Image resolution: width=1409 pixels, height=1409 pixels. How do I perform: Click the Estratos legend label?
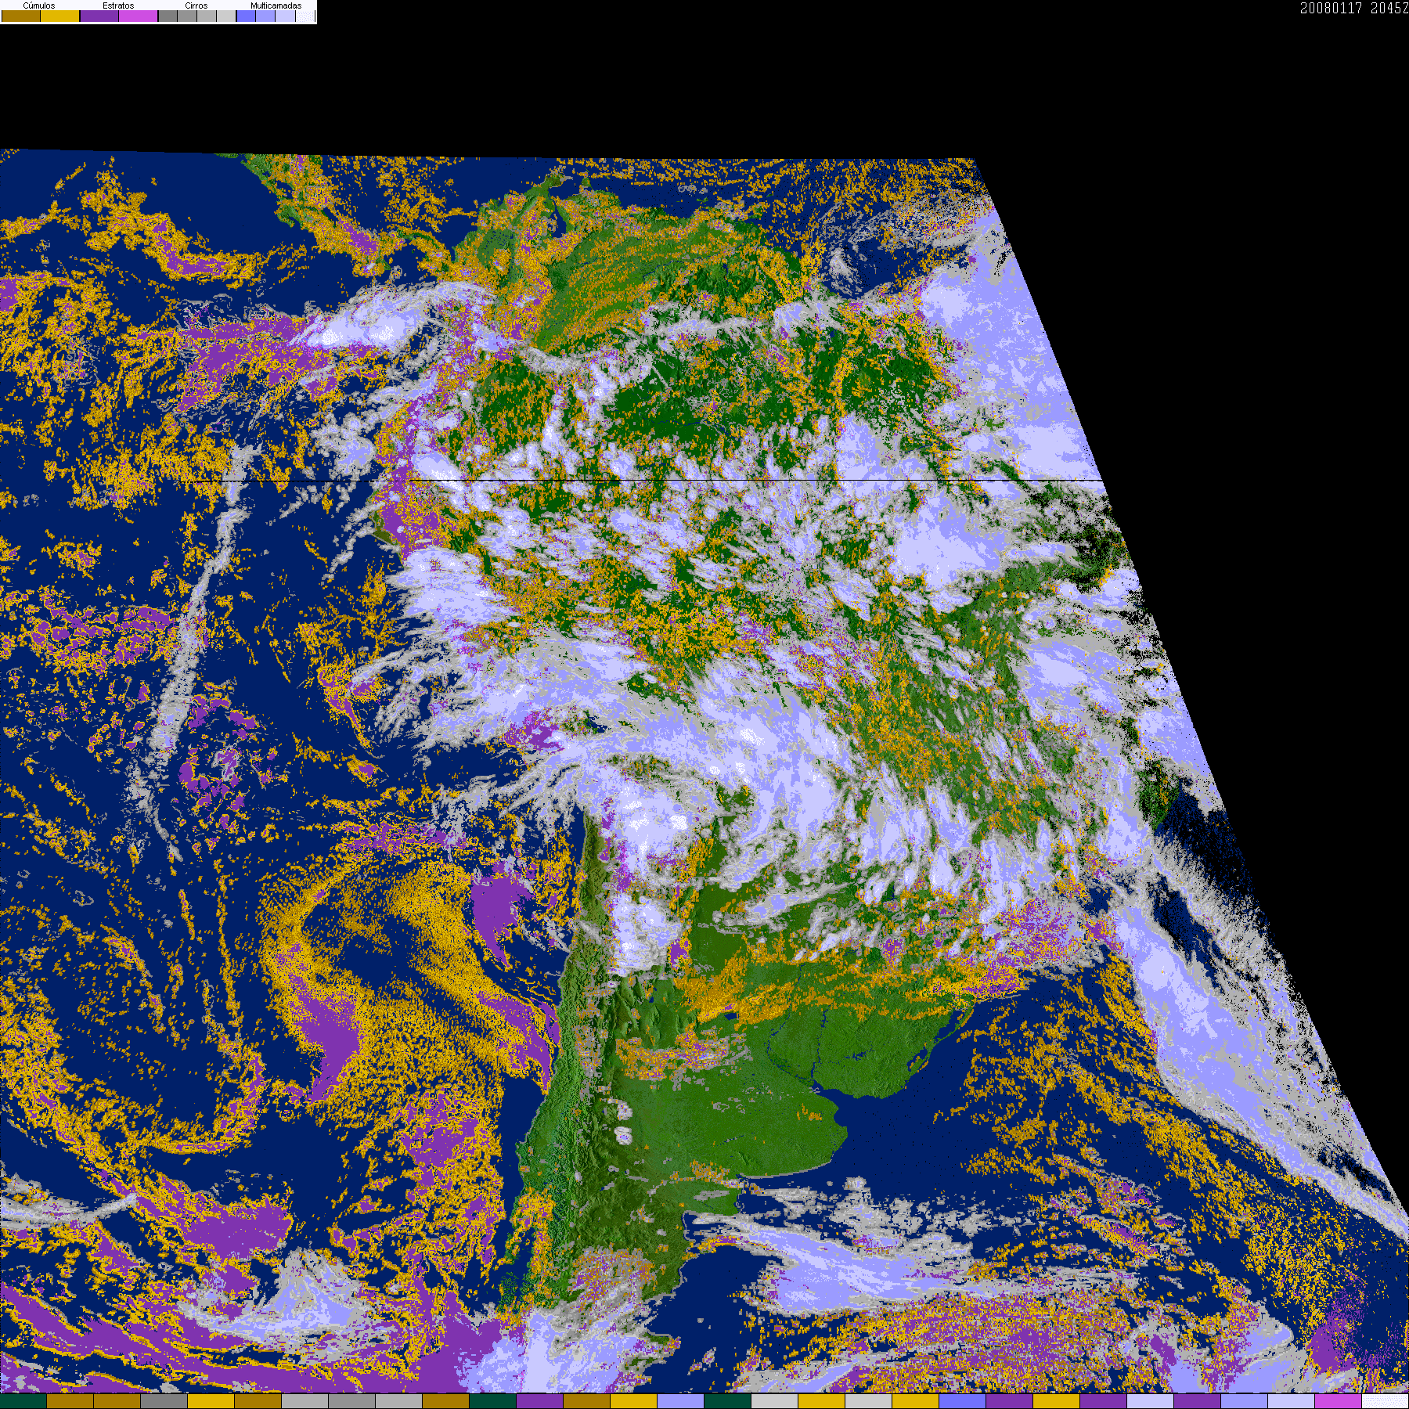click(x=118, y=5)
